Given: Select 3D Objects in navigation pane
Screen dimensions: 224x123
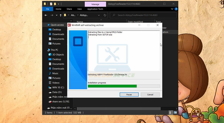Looking at the screenshot, I should (x=58, y=55).
